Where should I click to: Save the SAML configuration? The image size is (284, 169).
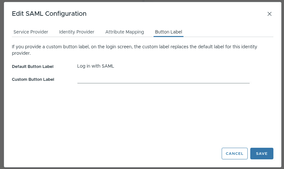(x=262, y=154)
